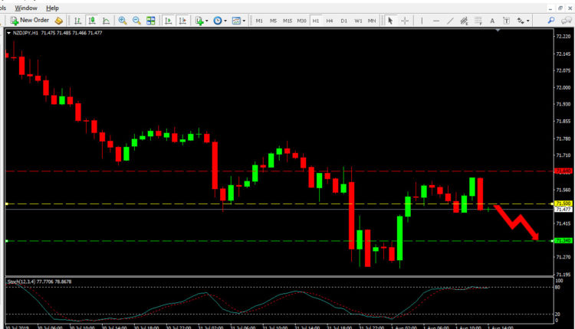Screen dimensions: 575x329
Task: Switch chart to candlesticks mode
Action: 92,21
